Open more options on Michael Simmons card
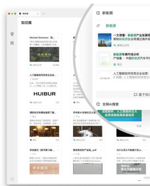150x186 pixels. 58,38
